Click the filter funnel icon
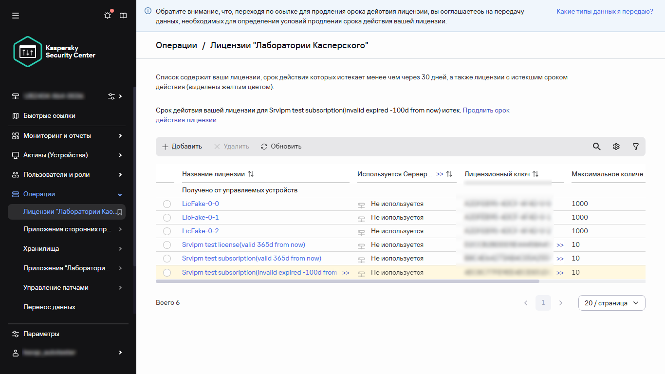Viewport: 665px width, 374px height. pos(635,147)
